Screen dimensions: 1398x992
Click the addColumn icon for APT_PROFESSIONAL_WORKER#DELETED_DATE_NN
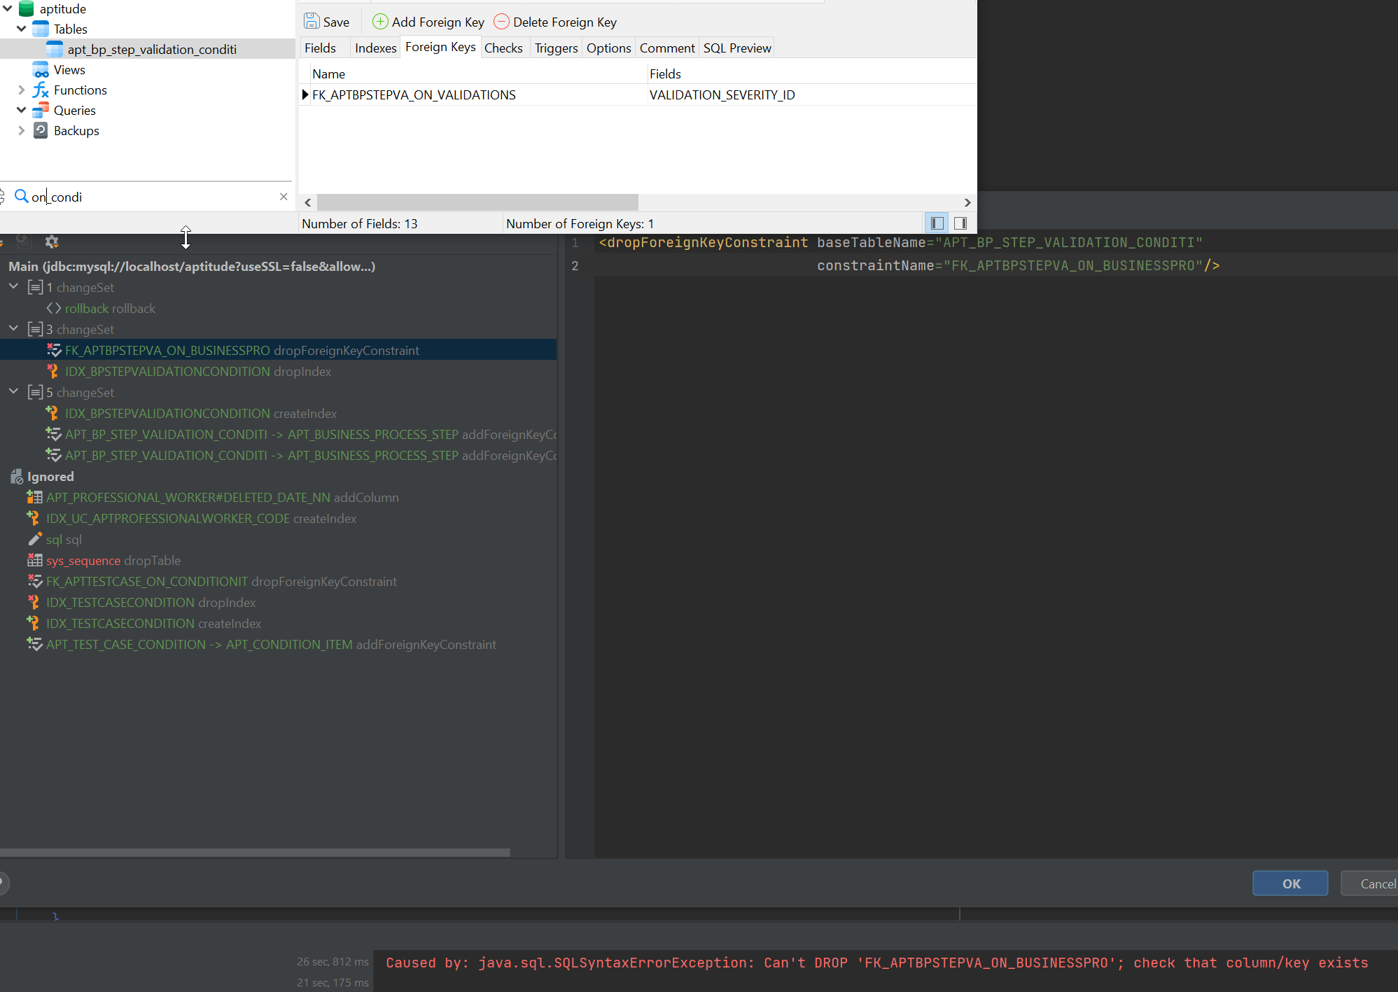coord(34,497)
